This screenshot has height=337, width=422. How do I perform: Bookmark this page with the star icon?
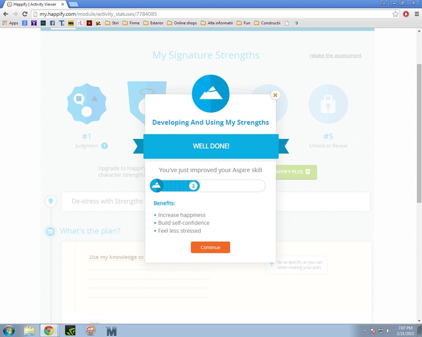point(395,14)
